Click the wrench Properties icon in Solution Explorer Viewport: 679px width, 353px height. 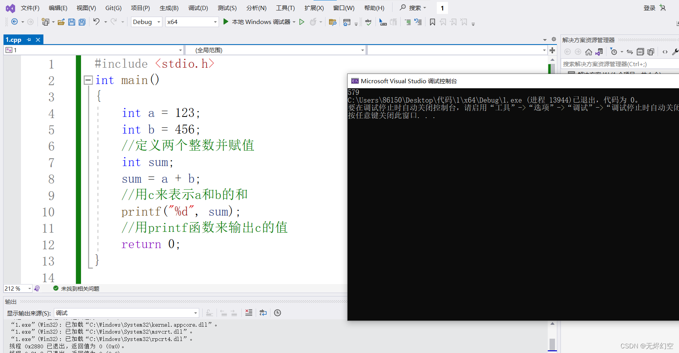675,52
